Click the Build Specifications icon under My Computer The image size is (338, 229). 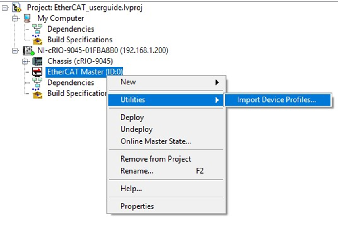[37, 40]
